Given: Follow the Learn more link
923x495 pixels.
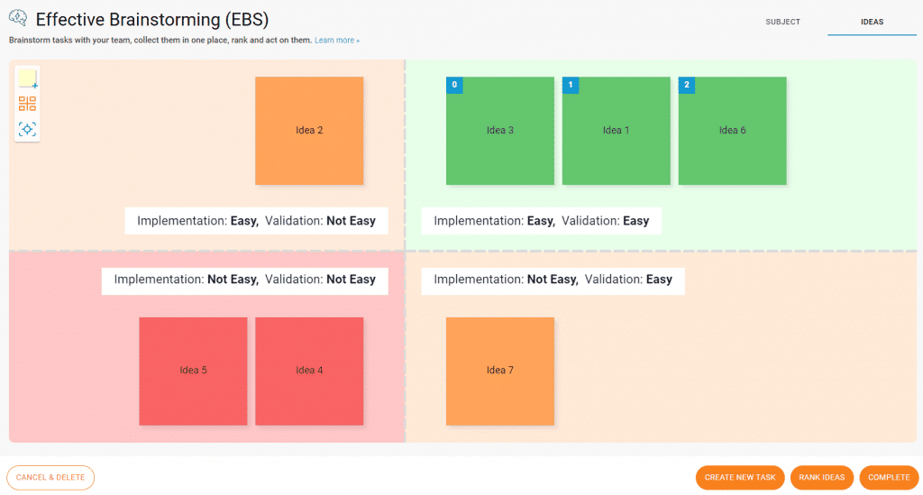Looking at the screenshot, I should point(337,41).
